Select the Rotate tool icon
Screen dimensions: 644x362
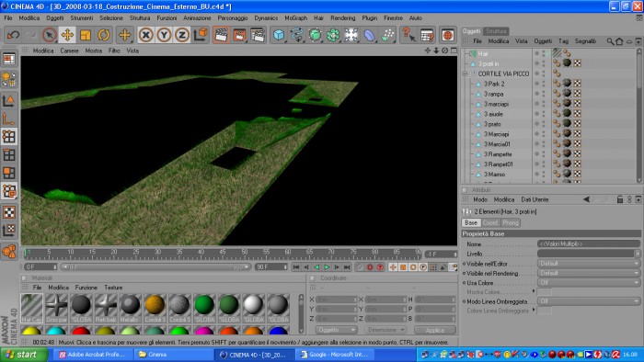tap(103, 35)
